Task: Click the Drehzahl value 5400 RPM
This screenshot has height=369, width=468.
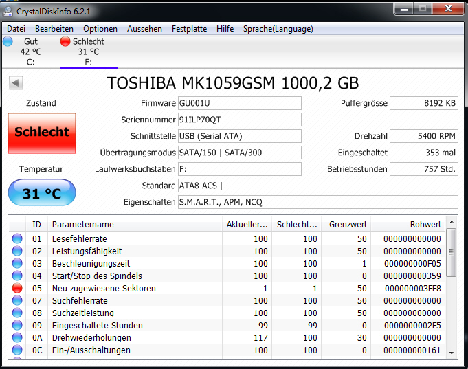Action: [x=424, y=136]
